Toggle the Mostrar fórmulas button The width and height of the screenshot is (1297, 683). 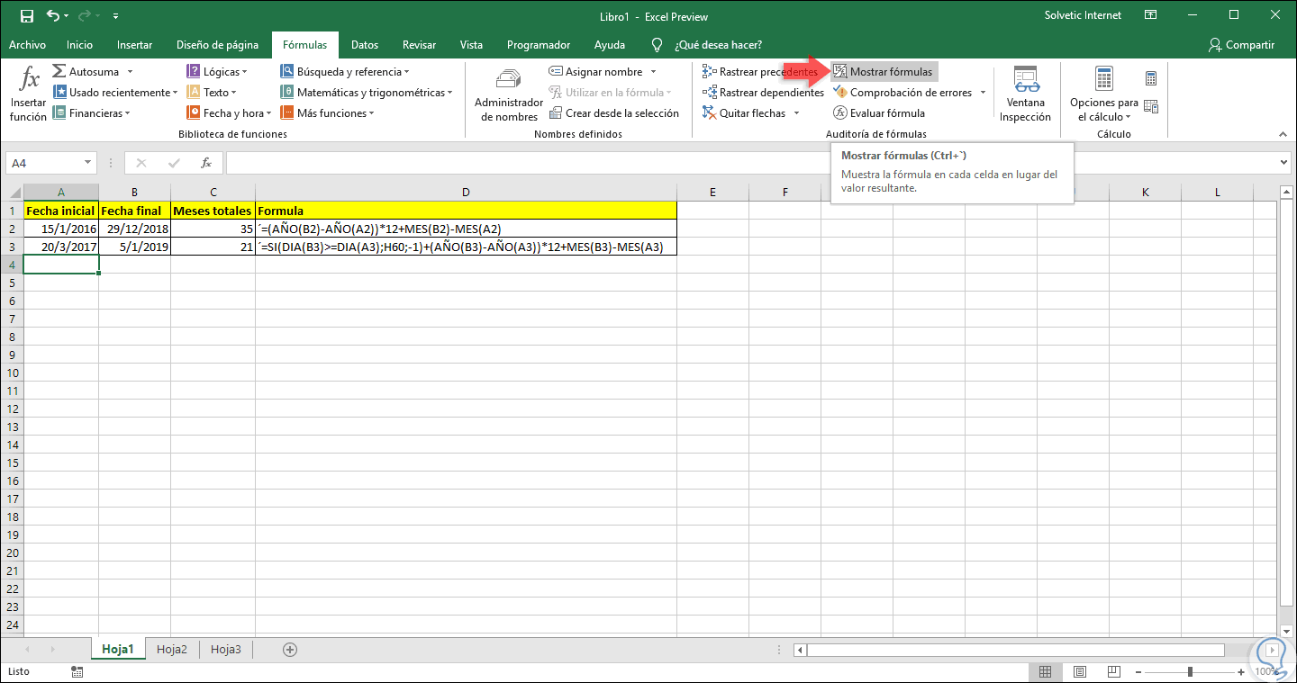click(883, 72)
